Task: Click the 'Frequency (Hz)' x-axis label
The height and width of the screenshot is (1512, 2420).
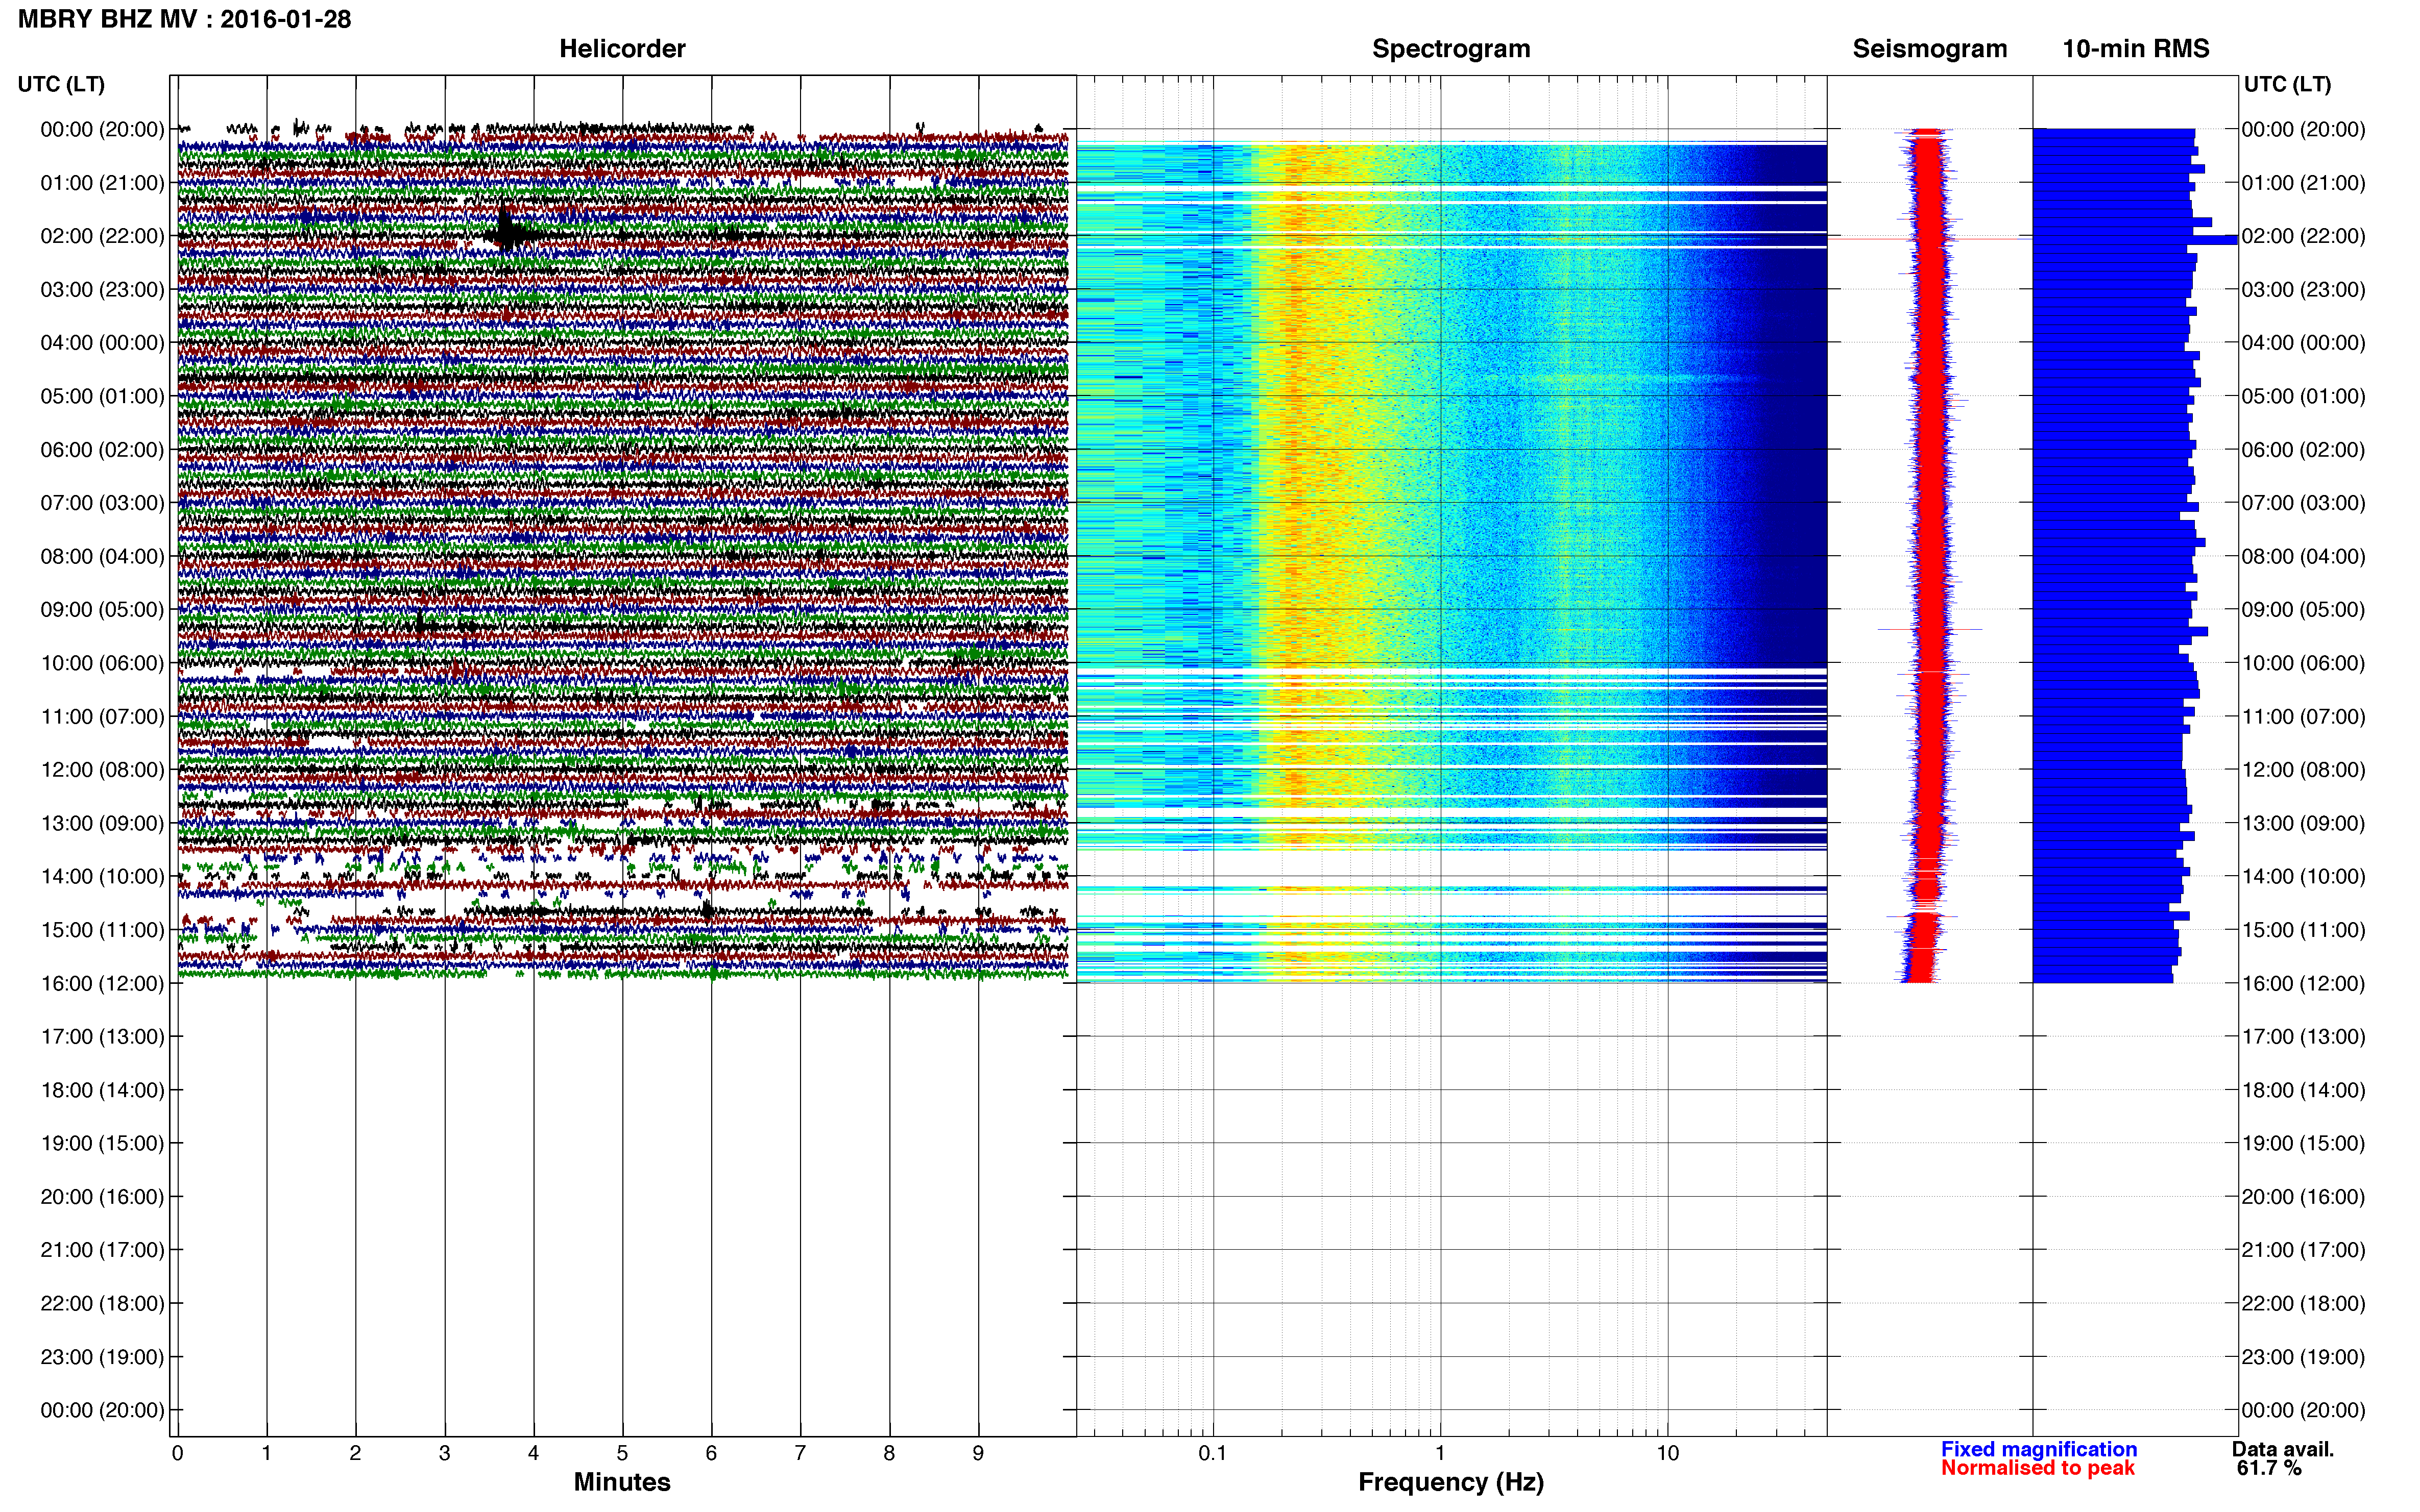Action: [x=1450, y=1483]
